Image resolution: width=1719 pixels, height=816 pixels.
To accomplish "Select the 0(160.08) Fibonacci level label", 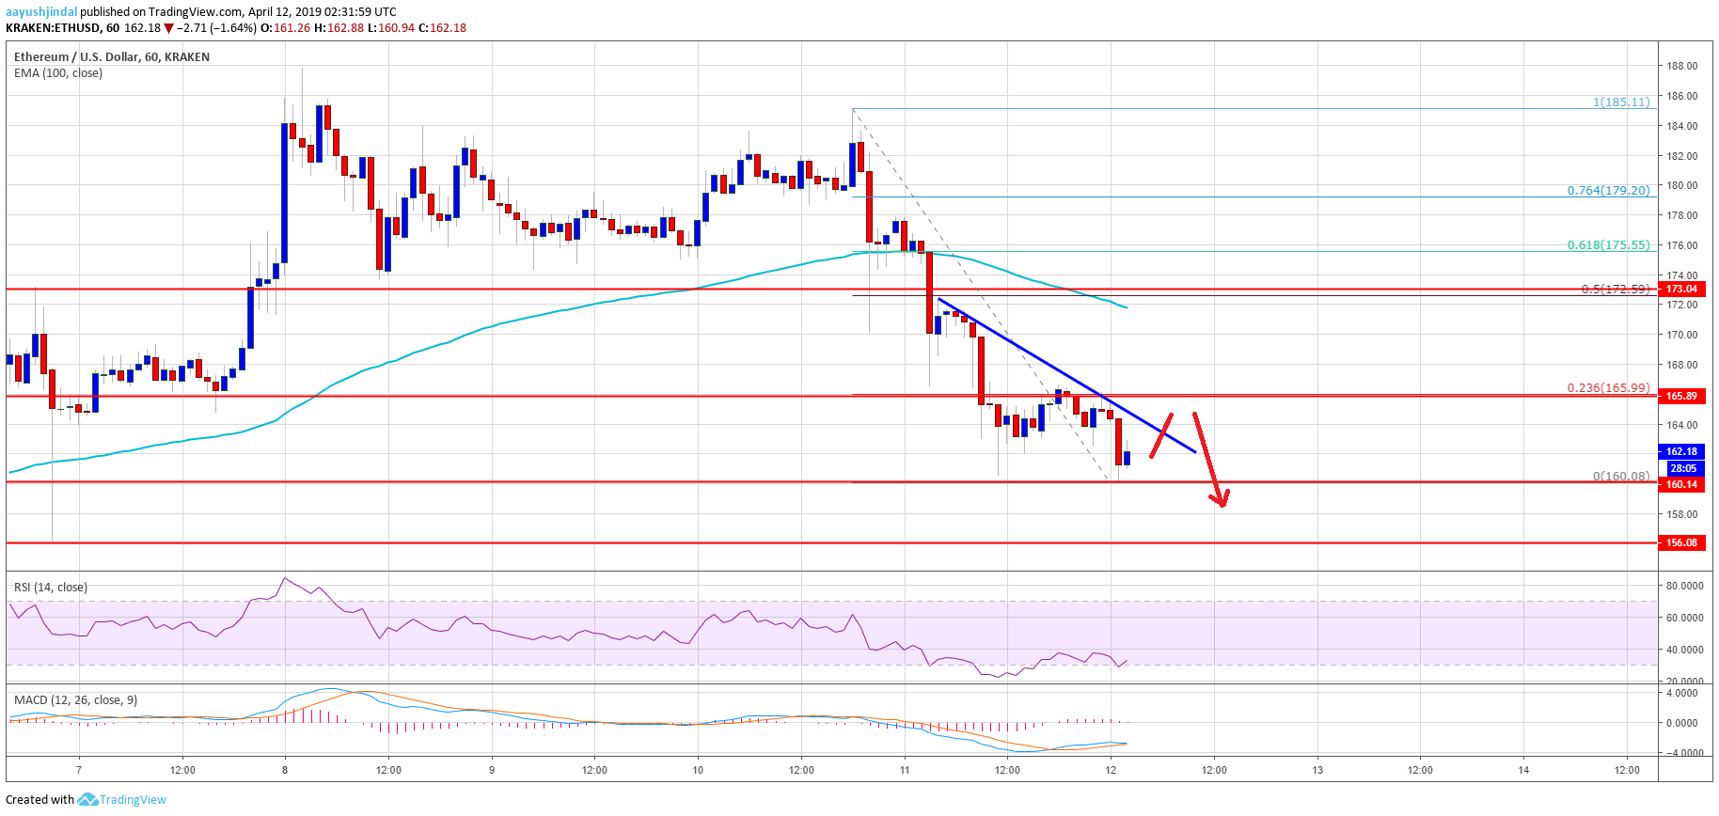I will [1621, 476].
